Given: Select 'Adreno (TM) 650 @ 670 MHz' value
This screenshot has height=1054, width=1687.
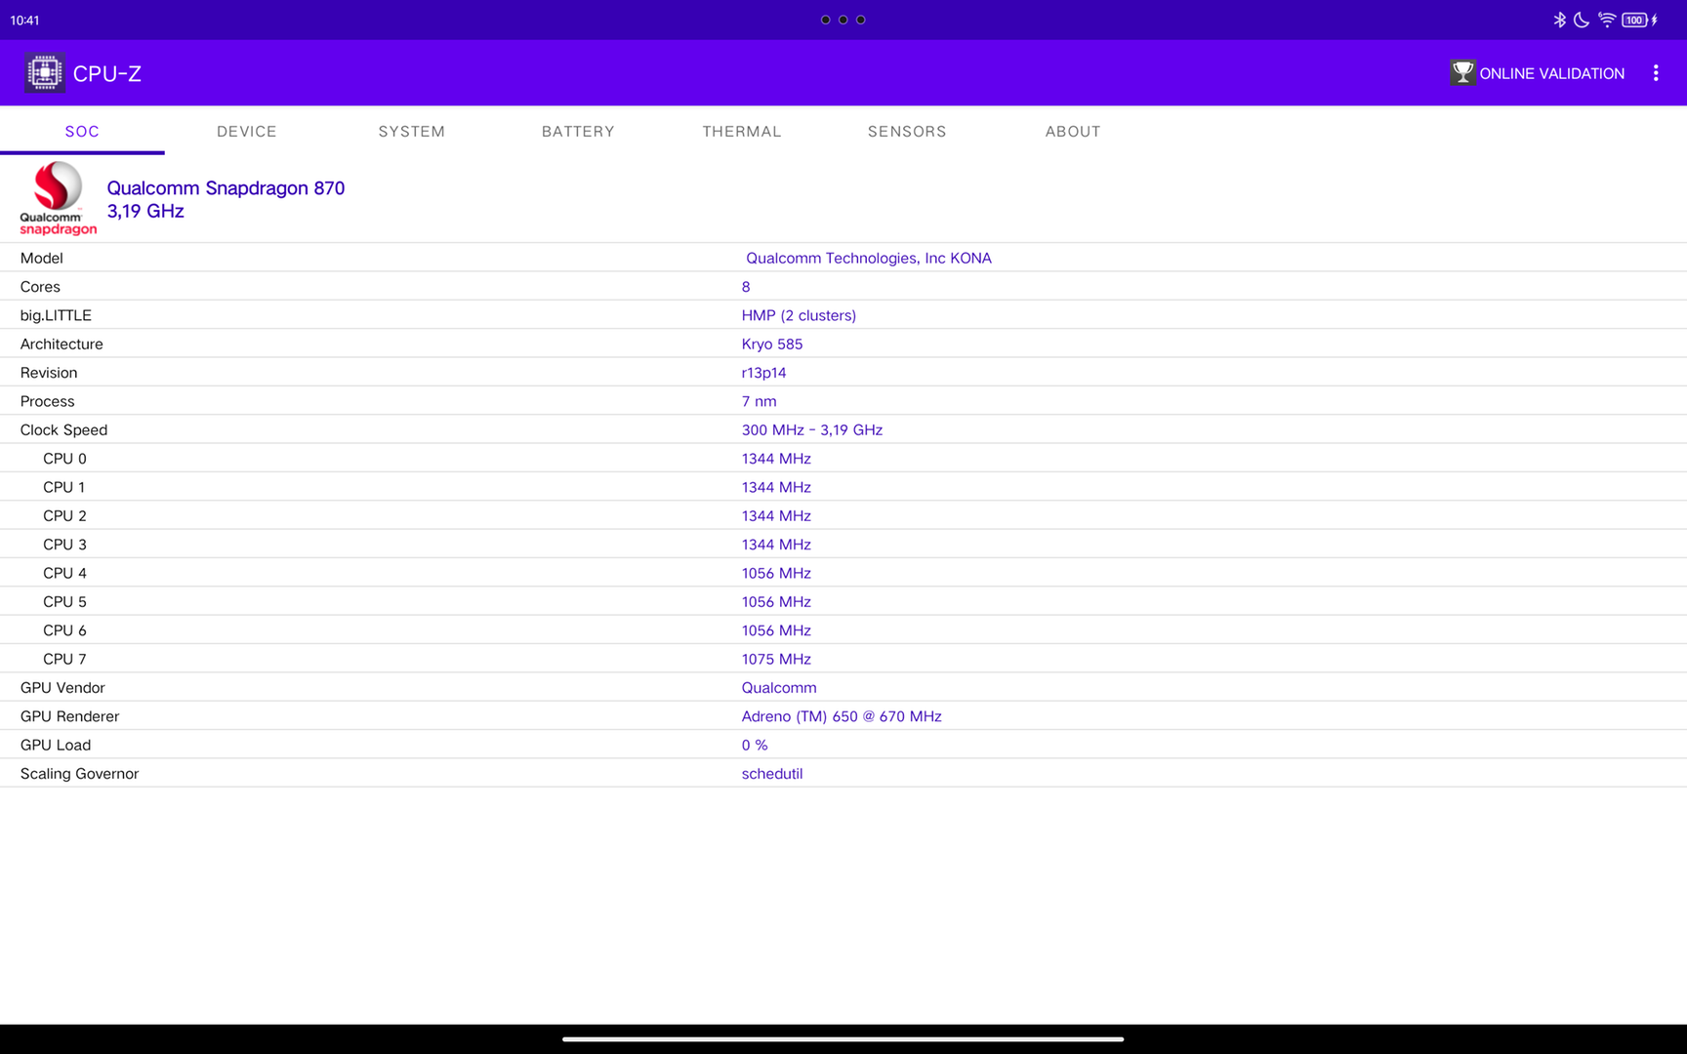Looking at the screenshot, I should pos(842,715).
